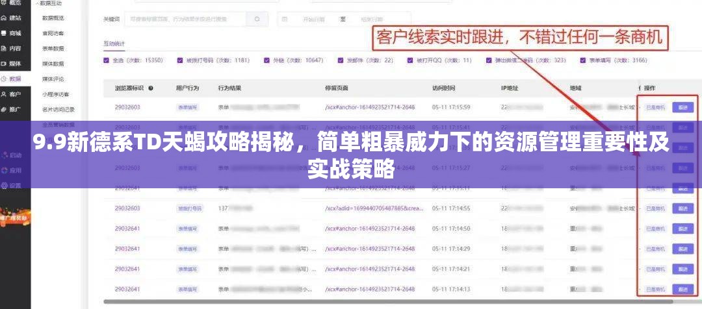Click the info icon next to 浏览器标识
This screenshot has height=309, width=702.
[151, 88]
